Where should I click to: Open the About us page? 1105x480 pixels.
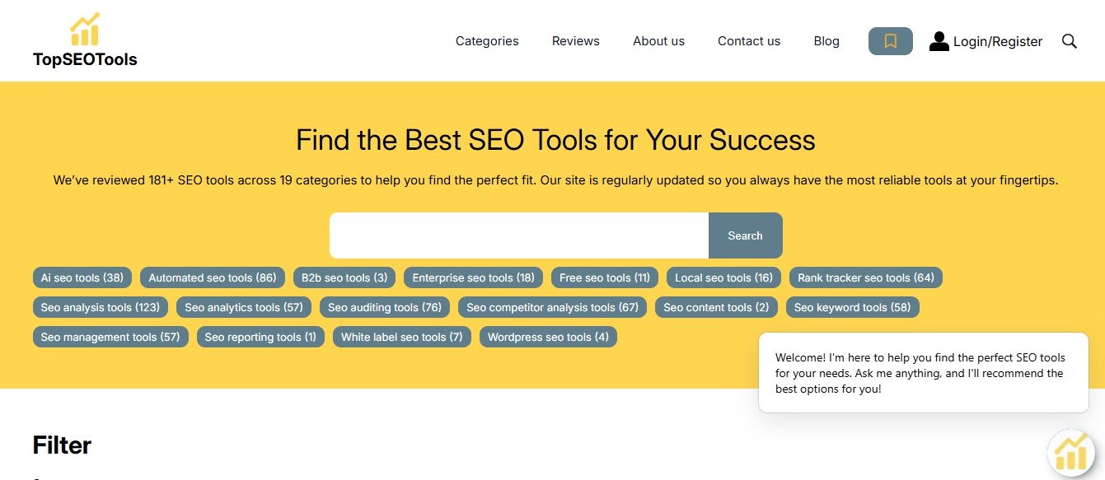pyautogui.click(x=658, y=41)
